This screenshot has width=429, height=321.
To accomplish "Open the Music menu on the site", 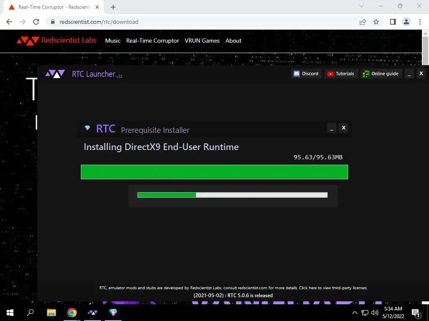I will pyautogui.click(x=113, y=41).
